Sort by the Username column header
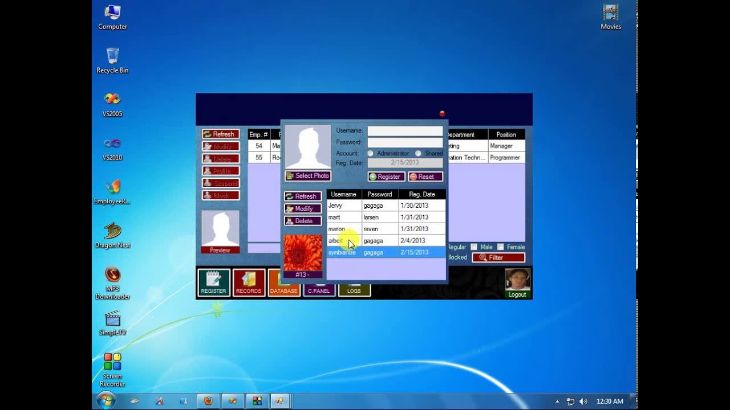 (x=344, y=194)
